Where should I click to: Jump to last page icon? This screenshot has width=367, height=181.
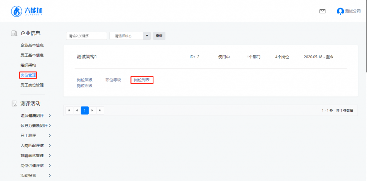[100, 110]
